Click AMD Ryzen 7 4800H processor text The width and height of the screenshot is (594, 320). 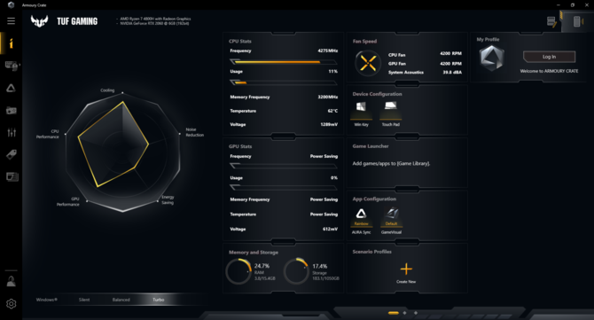(155, 19)
